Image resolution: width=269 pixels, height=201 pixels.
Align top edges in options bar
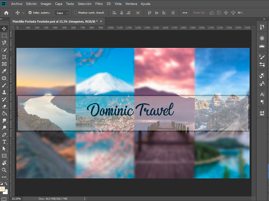click(x=149, y=13)
